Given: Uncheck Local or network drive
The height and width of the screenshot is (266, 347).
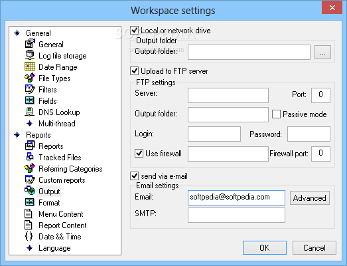Looking at the screenshot, I should 134,31.
